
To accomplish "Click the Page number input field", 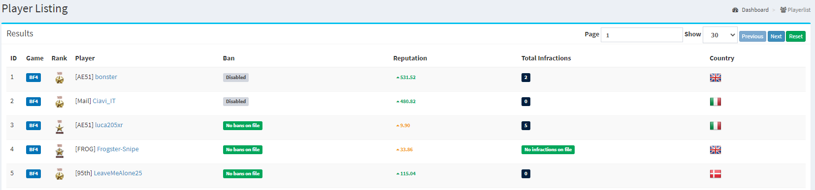I will (642, 35).
